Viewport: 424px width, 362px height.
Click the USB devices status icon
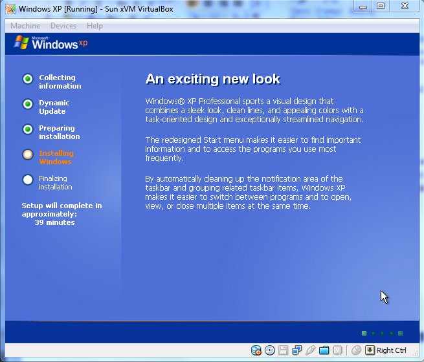pyautogui.click(x=311, y=350)
